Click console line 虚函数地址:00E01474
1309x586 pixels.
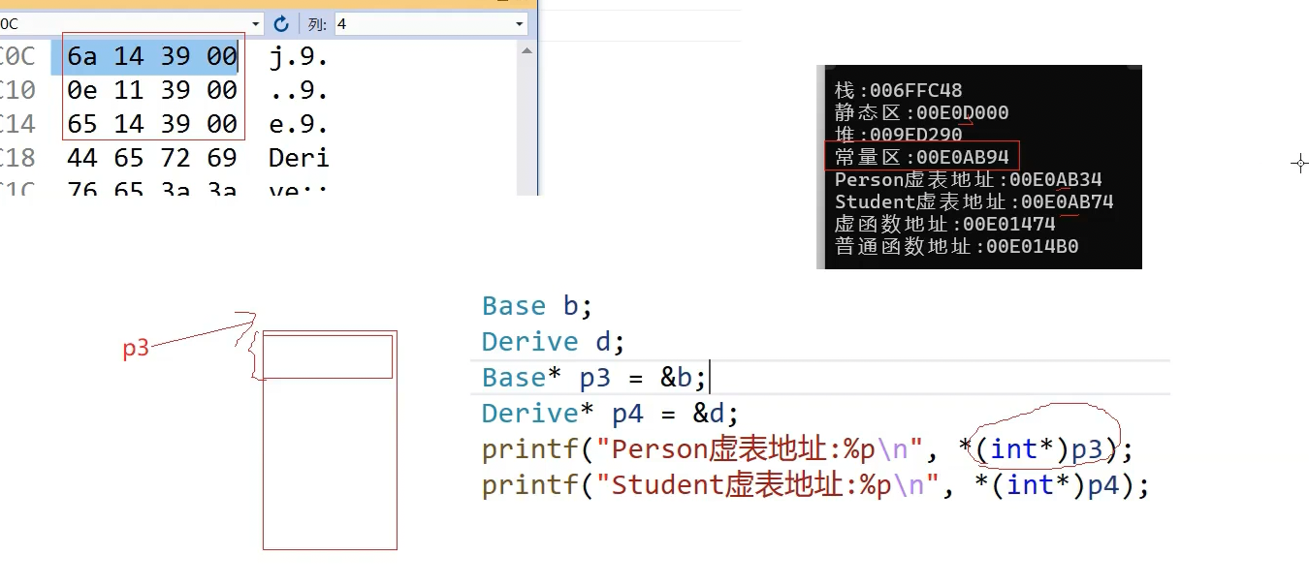pos(944,224)
